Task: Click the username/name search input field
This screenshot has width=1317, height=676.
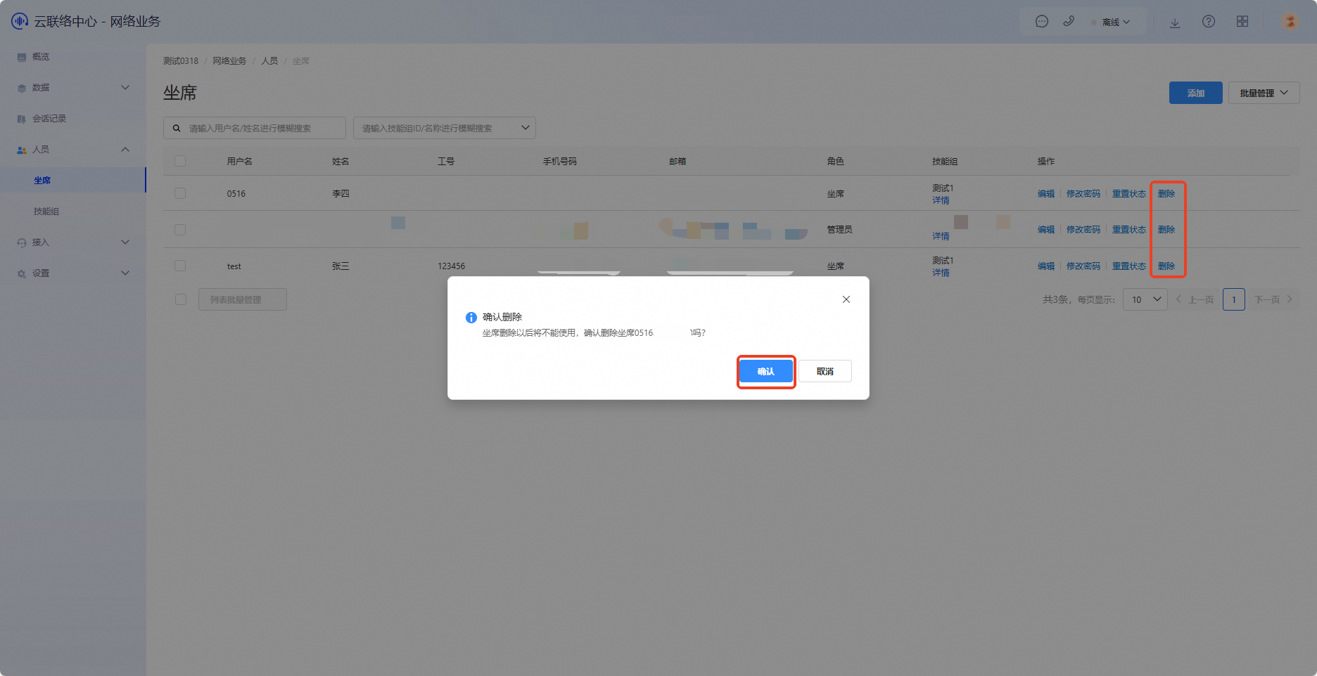Action: (255, 128)
